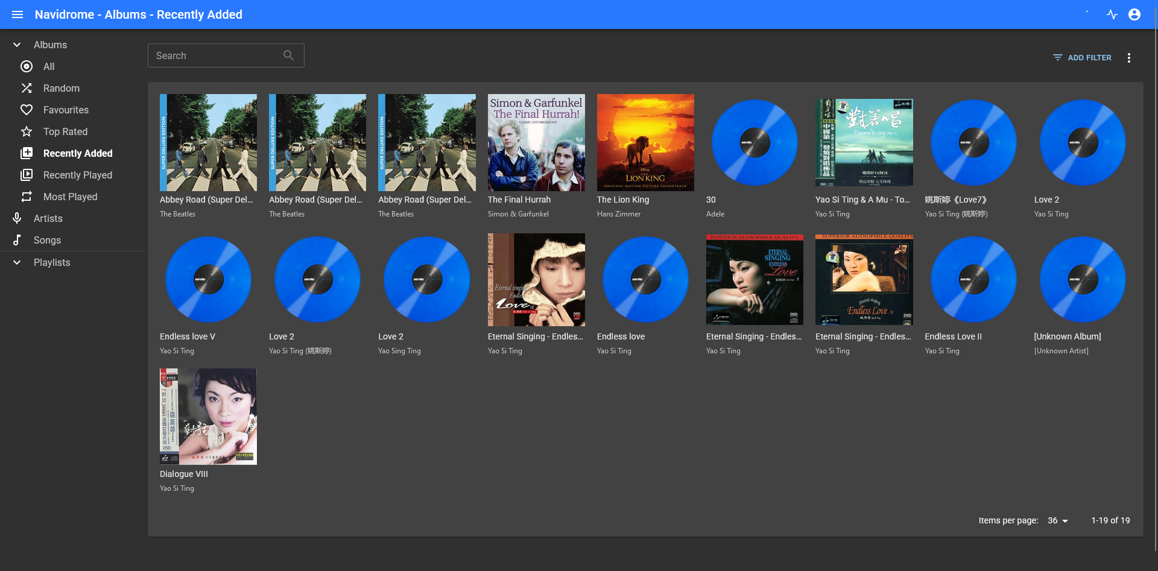Viewport: 1158px width, 571px height.
Task: Click the Yao Sing Ting artist link
Action: [x=399, y=351]
